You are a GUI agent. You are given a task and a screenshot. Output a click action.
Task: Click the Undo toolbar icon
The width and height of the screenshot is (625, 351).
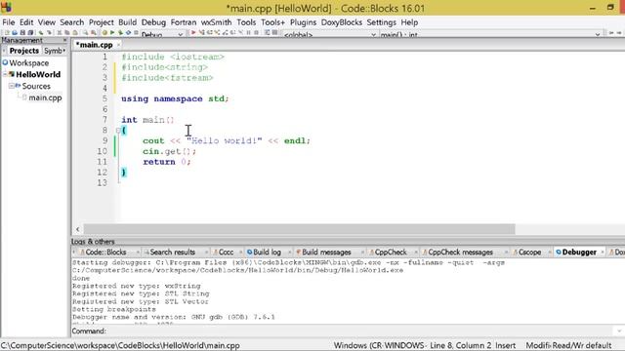[x=41, y=32]
